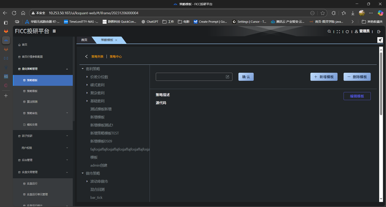Image resolution: width=386 pixels, height=207 pixels.
Task: Click the edit icon inside the template name field
Action: [228, 77]
